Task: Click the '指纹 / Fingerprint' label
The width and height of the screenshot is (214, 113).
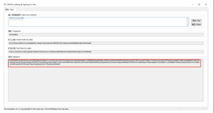Action: pyautogui.click(x=14, y=31)
